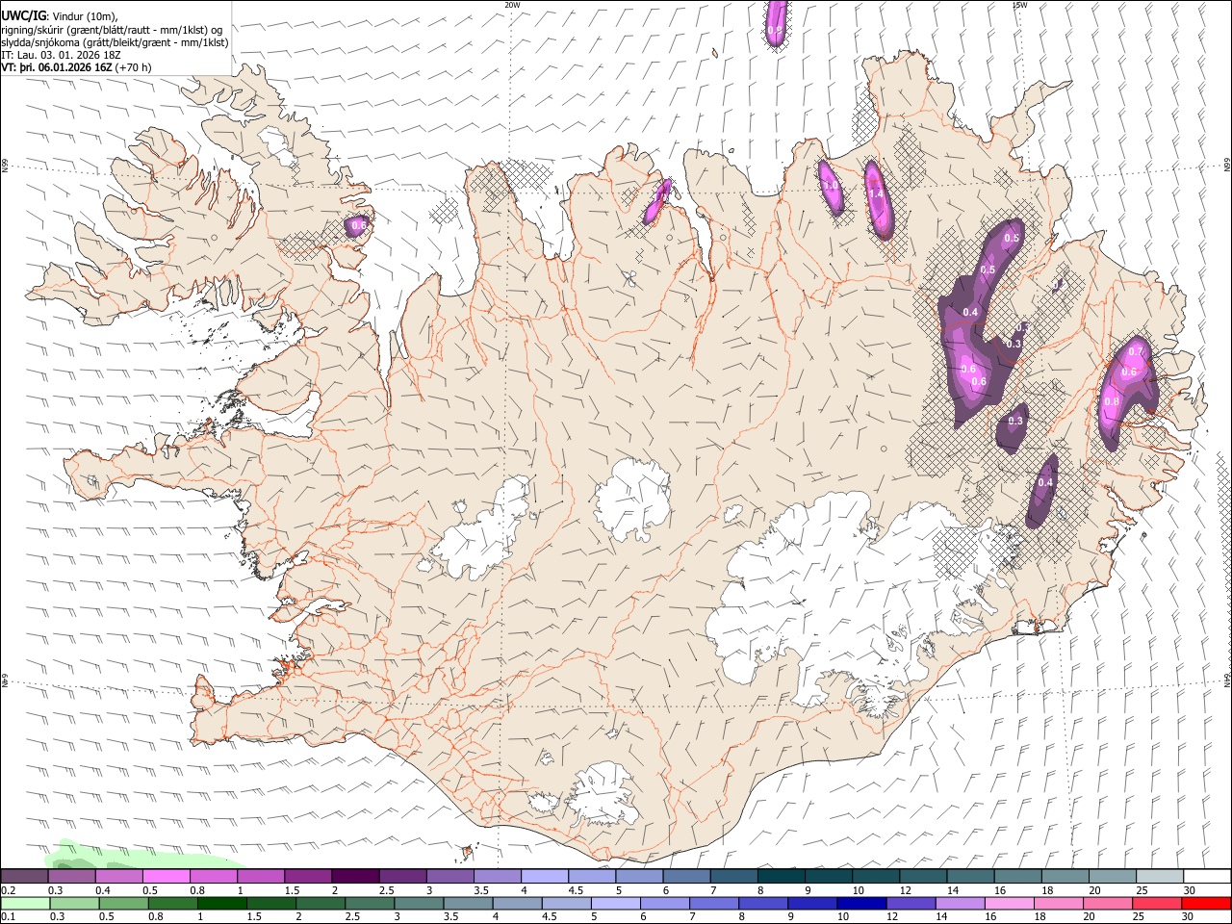1232x924 pixels.
Task: Click the '15W' longitude label
Action: (x=1019, y=4)
